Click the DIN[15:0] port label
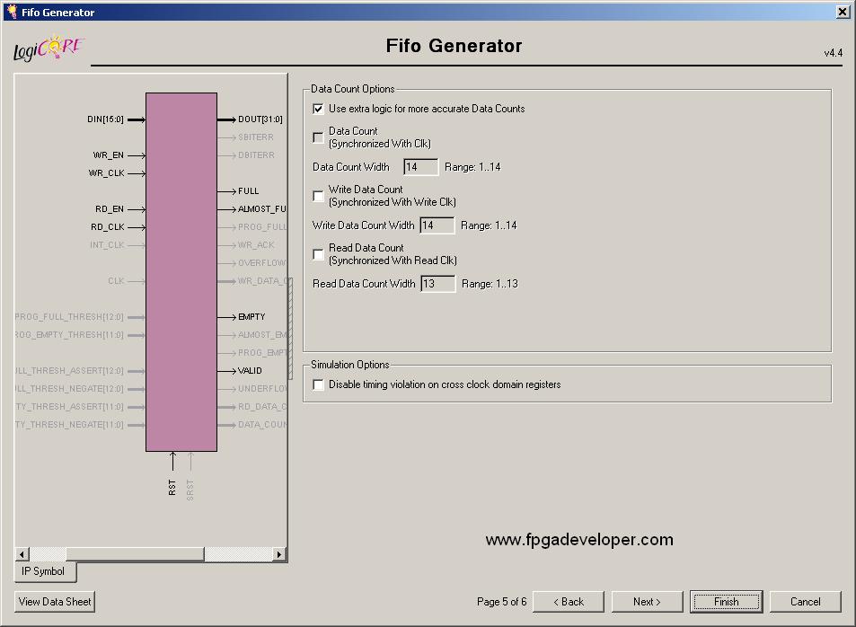This screenshot has height=627, width=856. click(105, 119)
